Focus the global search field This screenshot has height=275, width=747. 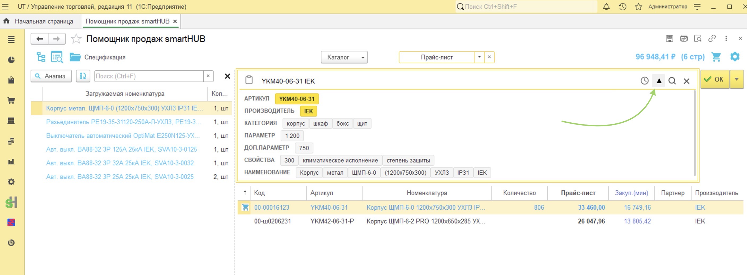pos(526,7)
